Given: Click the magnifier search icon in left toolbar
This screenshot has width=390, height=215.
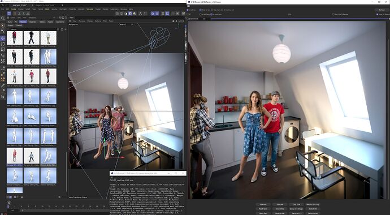Looking at the screenshot, I should tap(2, 18).
